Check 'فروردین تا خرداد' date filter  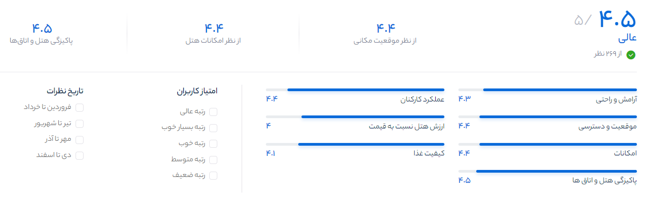coord(79,107)
